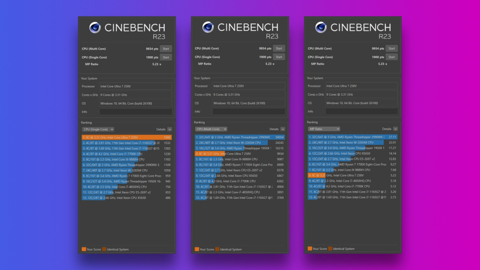Select the Threadripper 2990WX row scoring 1109
The image size is (480, 270).
pyautogui.click(x=127, y=165)
